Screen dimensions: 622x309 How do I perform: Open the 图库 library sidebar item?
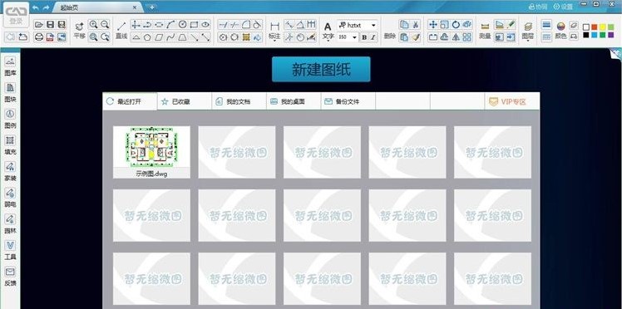(x=10, y=66)
